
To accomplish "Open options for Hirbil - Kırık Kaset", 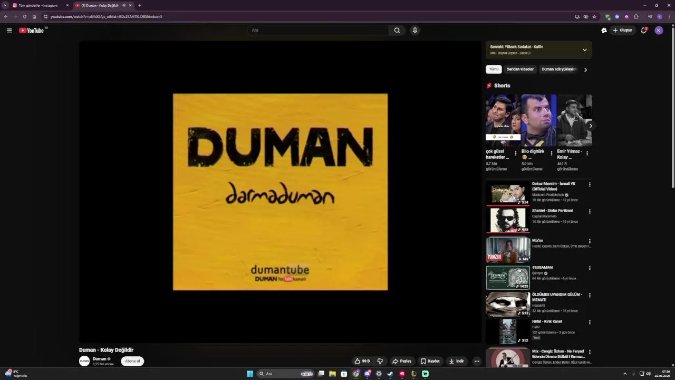I will tap(590, 322).
